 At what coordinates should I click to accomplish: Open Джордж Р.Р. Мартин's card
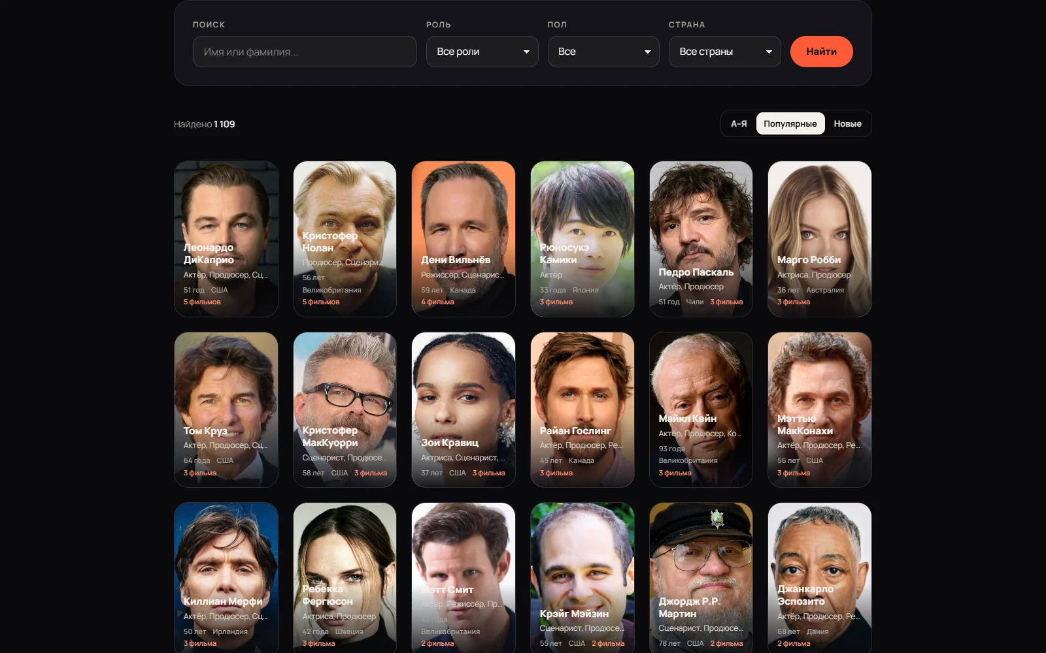701,578
